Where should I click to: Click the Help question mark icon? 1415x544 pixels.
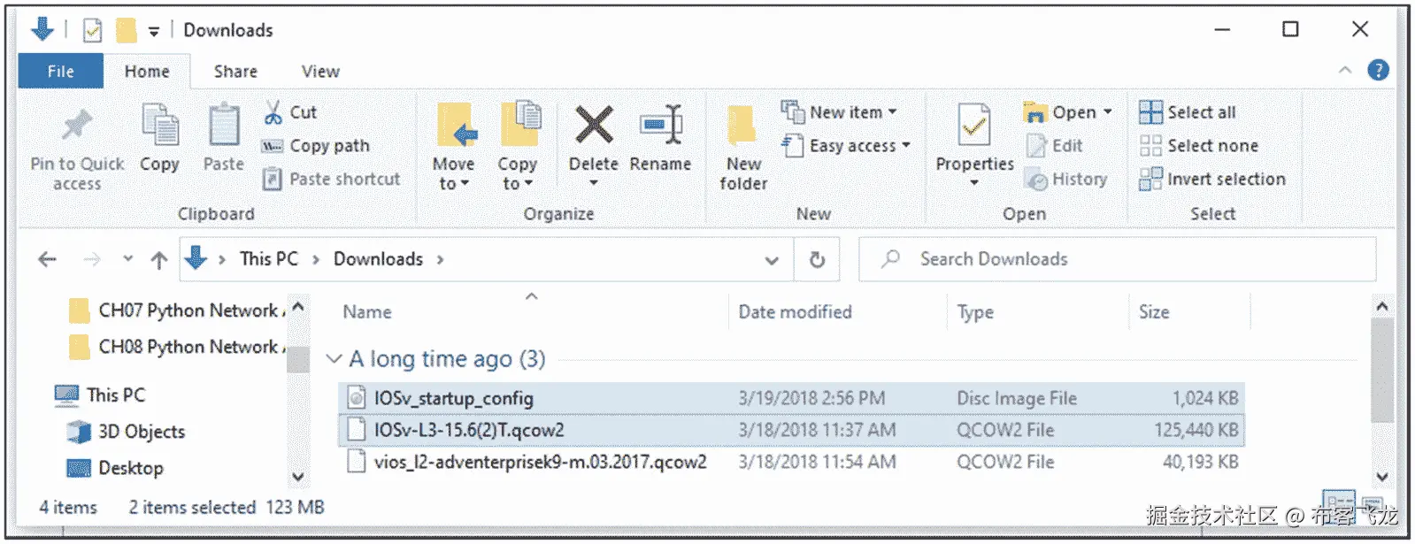[x=1378, y=71]
